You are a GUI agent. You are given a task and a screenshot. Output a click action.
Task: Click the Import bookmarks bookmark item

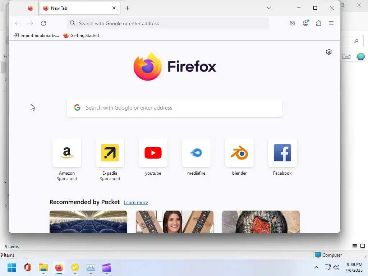(x=36, y=36)
